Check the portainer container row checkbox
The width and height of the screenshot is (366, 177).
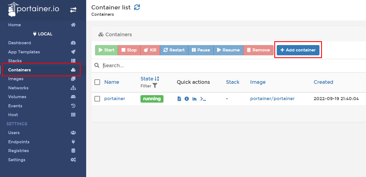pos(97,99)
